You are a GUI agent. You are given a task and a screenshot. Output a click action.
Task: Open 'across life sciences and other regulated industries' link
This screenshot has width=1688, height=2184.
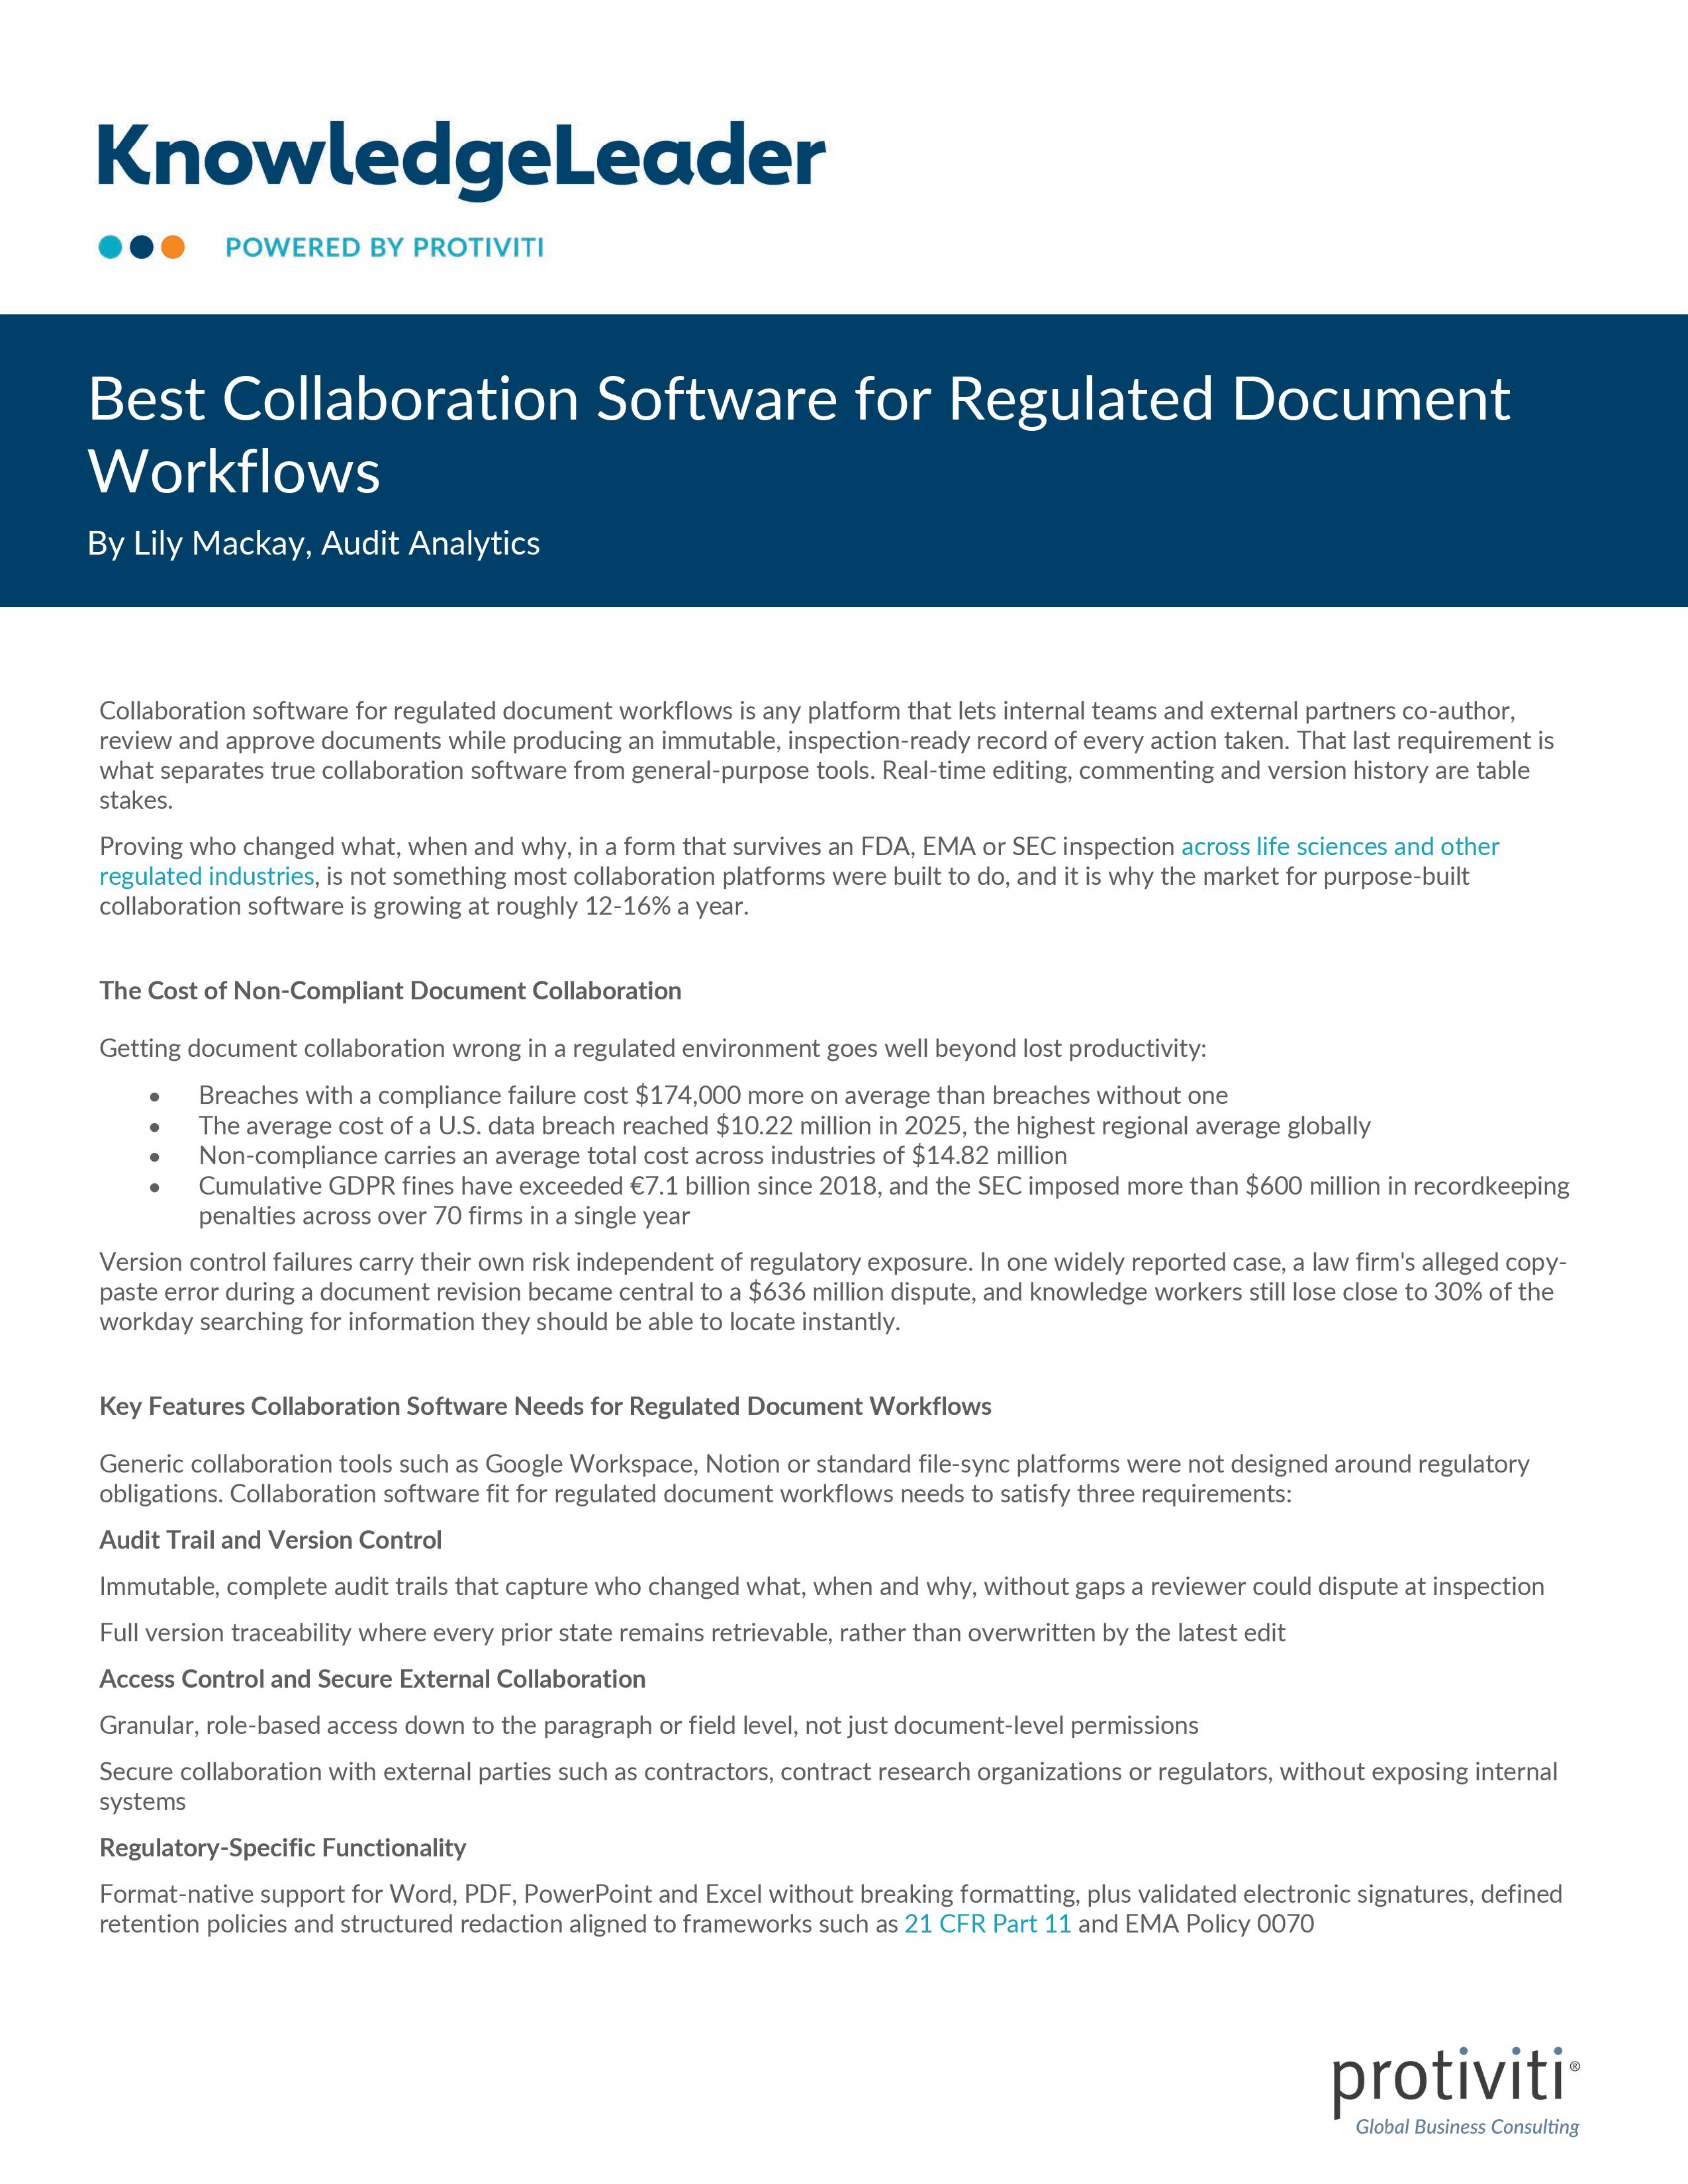click(799, 861)
